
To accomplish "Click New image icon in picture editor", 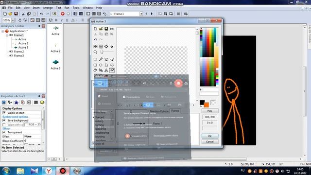I will pos(95,29).
